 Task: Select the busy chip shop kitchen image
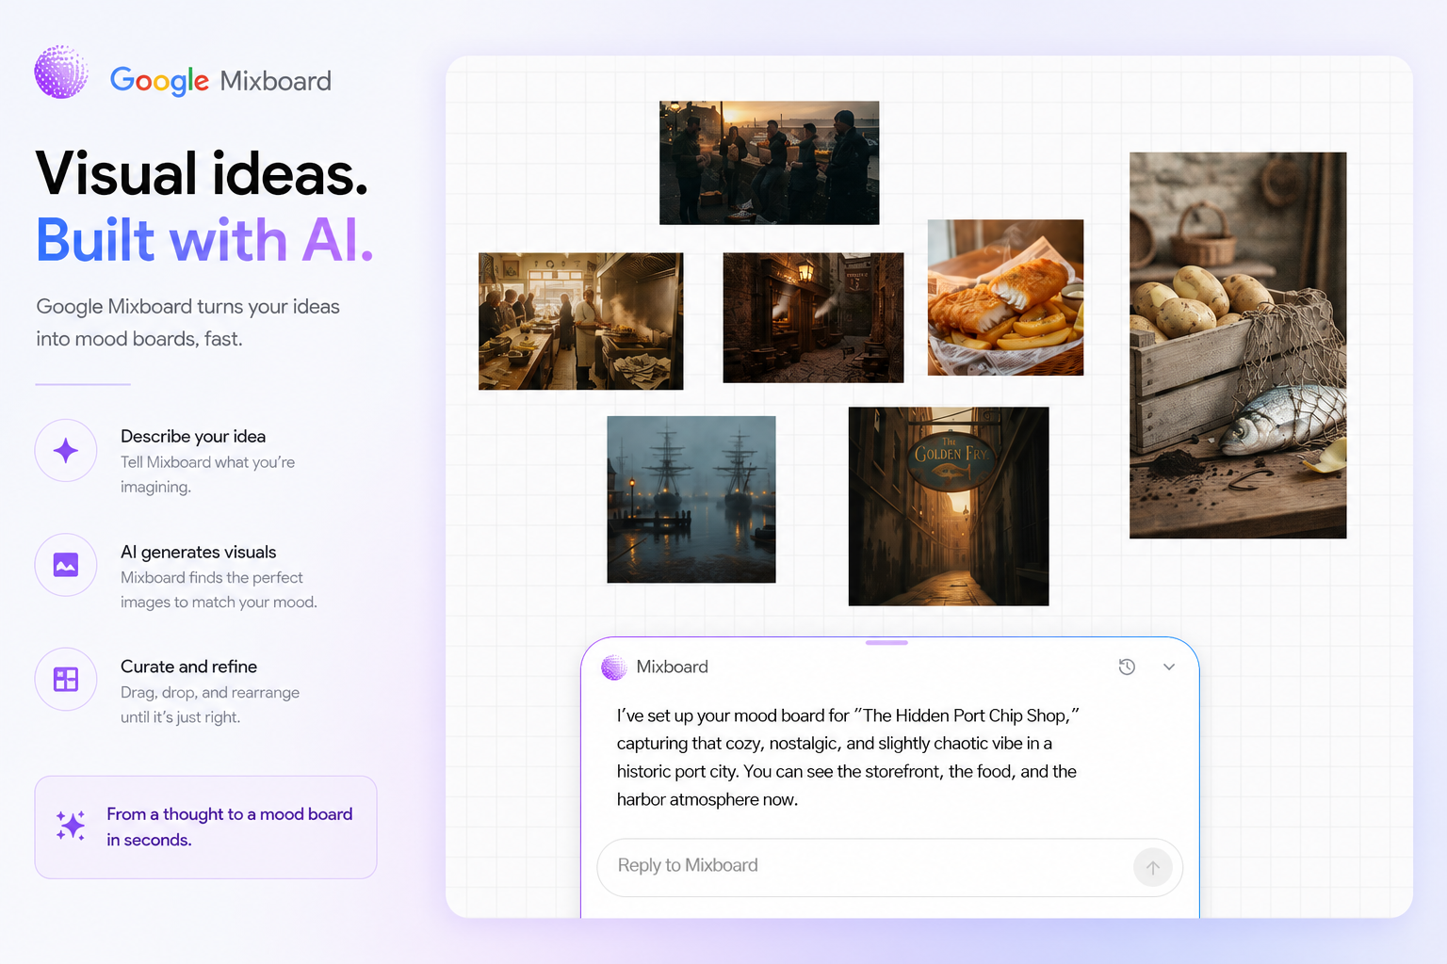coord(580,321)
